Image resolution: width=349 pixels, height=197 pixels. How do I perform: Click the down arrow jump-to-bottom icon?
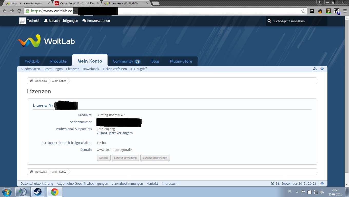point(322,69)
